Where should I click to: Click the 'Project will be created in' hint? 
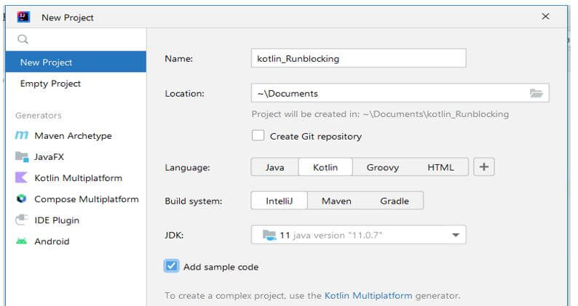pos(380,114)
